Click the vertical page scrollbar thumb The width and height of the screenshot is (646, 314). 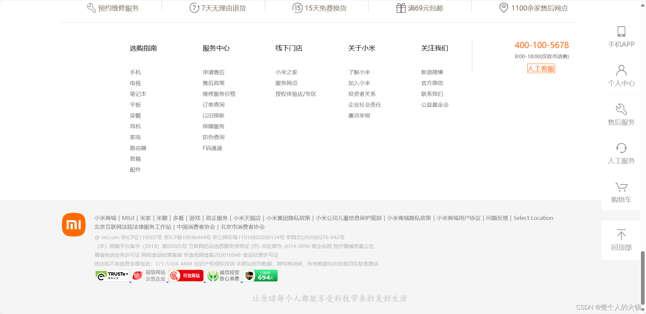tap(643, 278)
